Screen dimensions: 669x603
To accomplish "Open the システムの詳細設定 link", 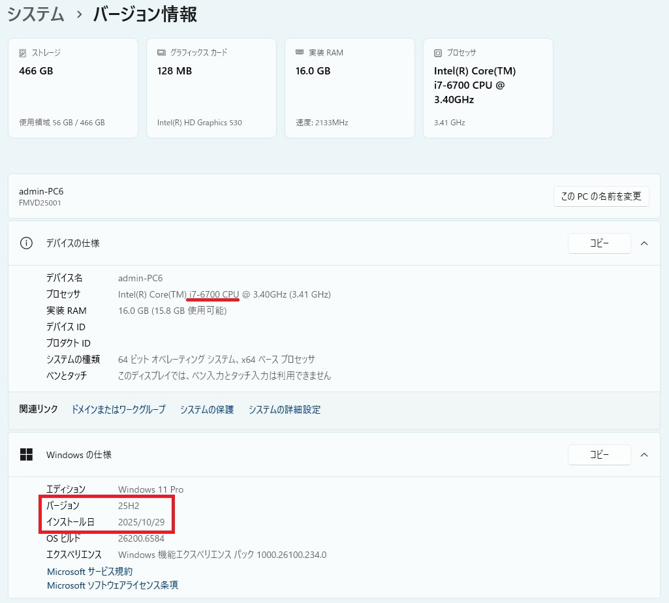I will tap(285, 410).
